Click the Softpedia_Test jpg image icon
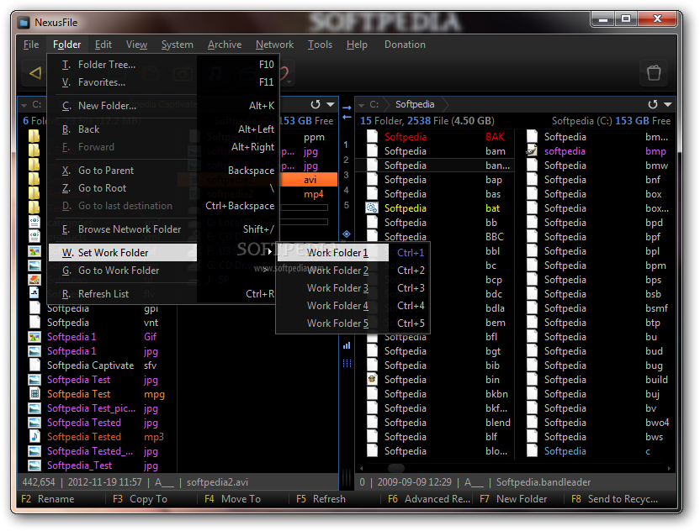This screenshot has height=531, width=700. pos(34,465)
